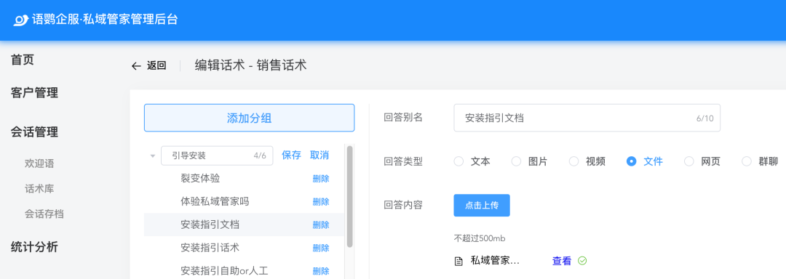Delete the 安装指引自助or人工 entry
This screenshot has width=786, height=279.
321,272
